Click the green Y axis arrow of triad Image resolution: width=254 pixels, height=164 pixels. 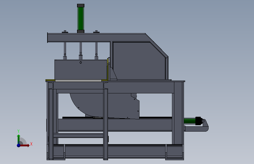pos(19,139)
